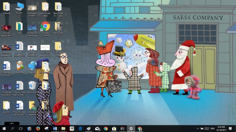
Task: Open Action Center notifications icon
Action: coord(230,128)
